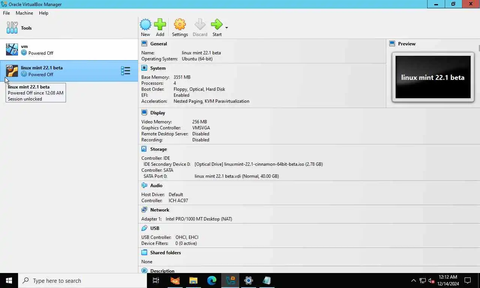Viewport: 480px width, 288px height.
Task: Open the System settings heading
Action: click(158, 68)
